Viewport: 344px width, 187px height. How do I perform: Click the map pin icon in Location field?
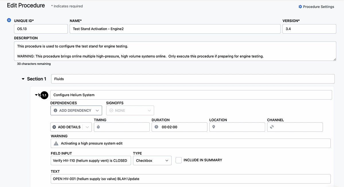(x=214, y=127)
